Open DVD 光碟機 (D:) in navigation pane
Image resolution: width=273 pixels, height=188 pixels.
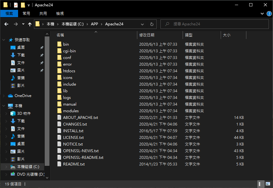[x=31, y=174]
